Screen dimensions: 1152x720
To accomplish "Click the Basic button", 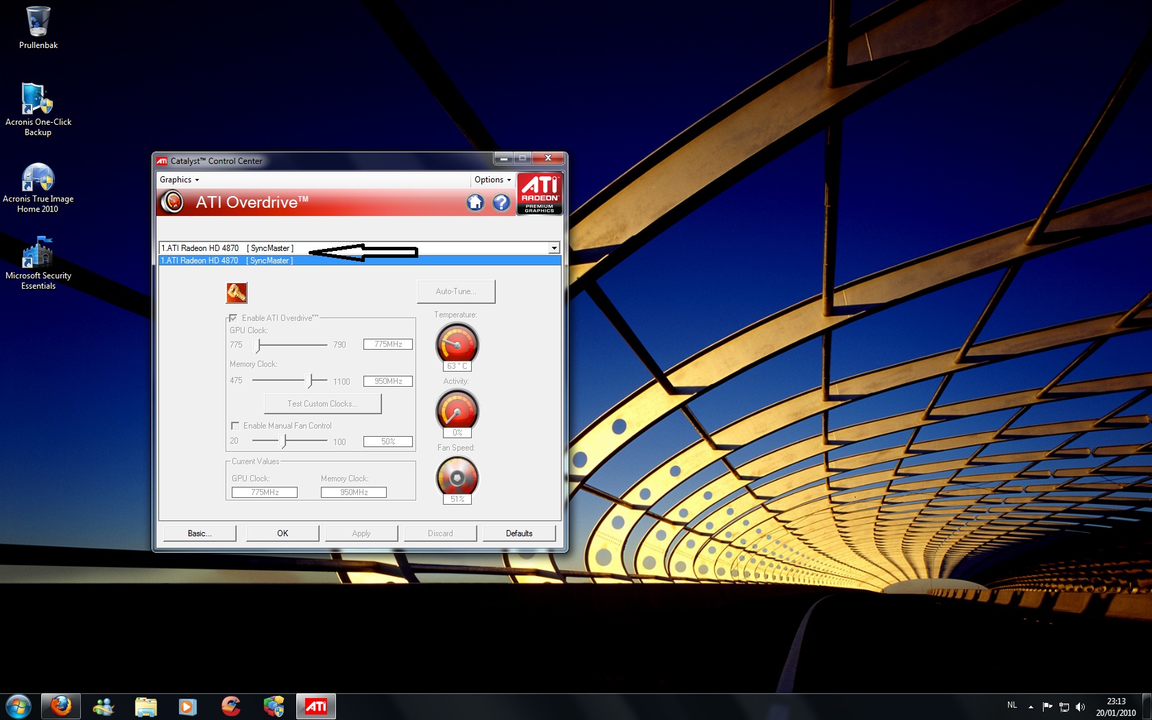I will coord(200,533).
